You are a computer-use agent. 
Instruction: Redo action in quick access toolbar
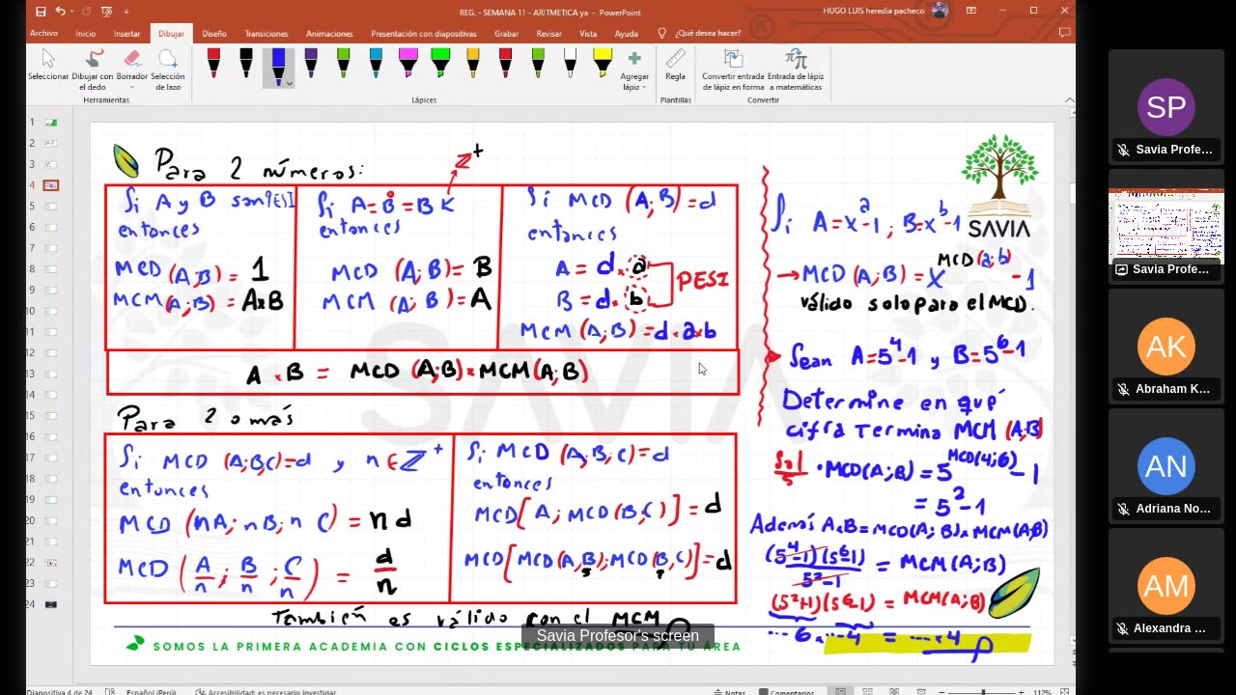point(85,12)
